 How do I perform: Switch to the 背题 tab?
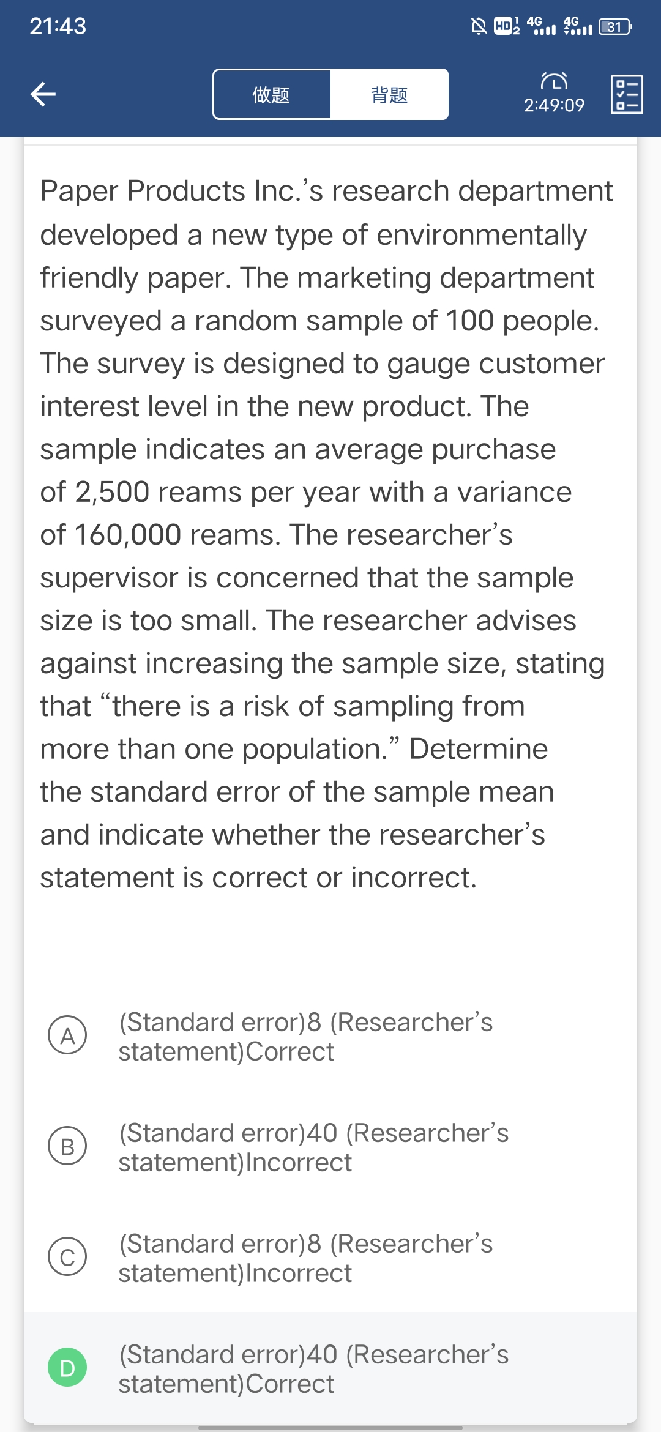(x=389, y=95)
